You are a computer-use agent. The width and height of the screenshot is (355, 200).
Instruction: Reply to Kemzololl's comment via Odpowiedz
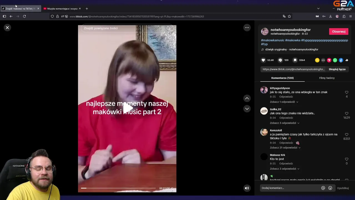(286, 143)
